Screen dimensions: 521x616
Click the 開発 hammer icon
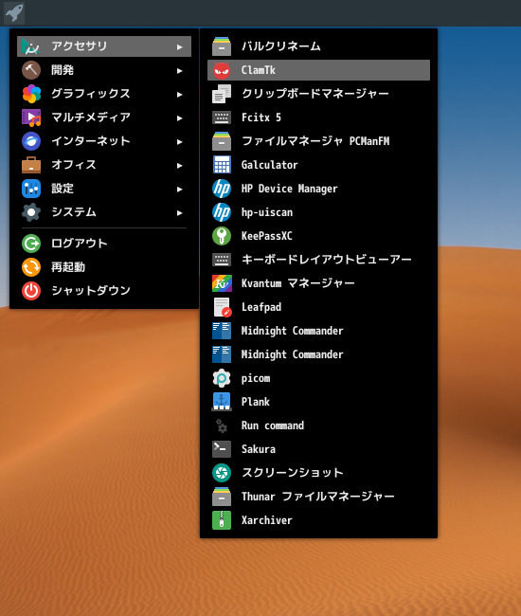(x=31, y=70)
